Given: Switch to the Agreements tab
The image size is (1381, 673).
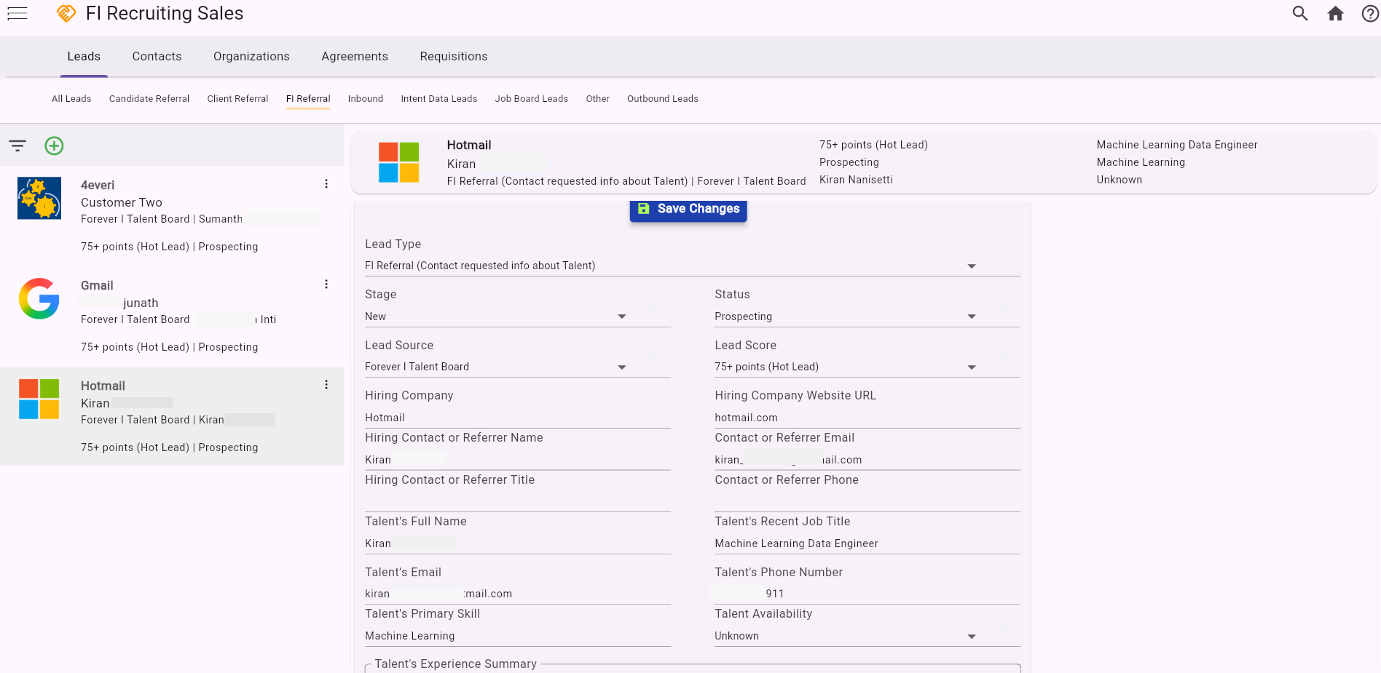Looking at the screenshot, I should (x=355, y=57).
